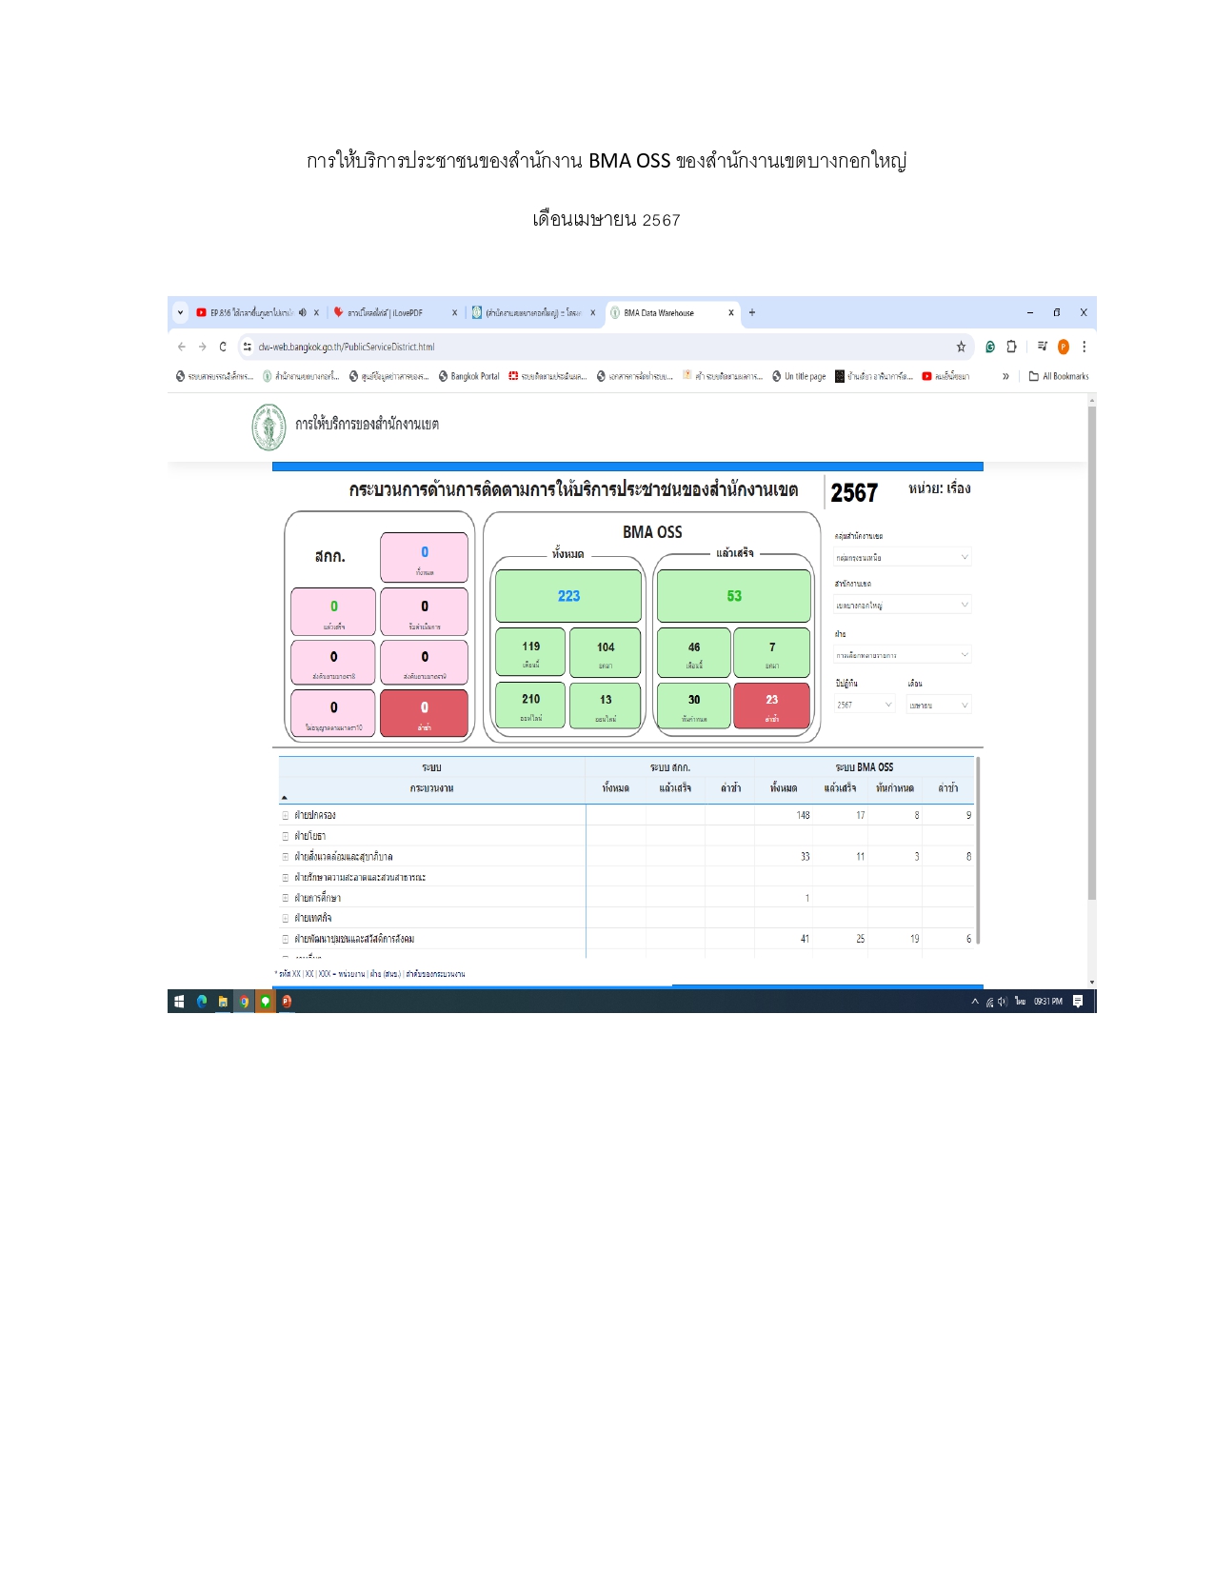1214x1571 pixels.
Task: Mute the YouTube tab via speaker icon
Action: [x=303, y=312]
